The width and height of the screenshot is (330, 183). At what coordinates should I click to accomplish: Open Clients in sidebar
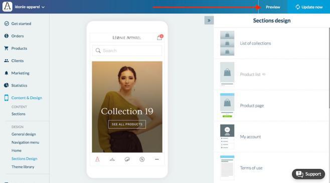[x=17, y=61]
